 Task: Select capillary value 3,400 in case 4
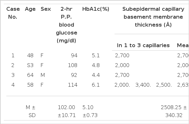143,85
